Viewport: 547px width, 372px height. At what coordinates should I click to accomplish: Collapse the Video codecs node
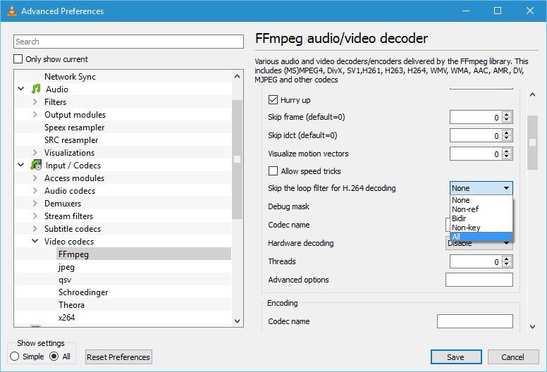pyautogui.click(x=35, y=241)
